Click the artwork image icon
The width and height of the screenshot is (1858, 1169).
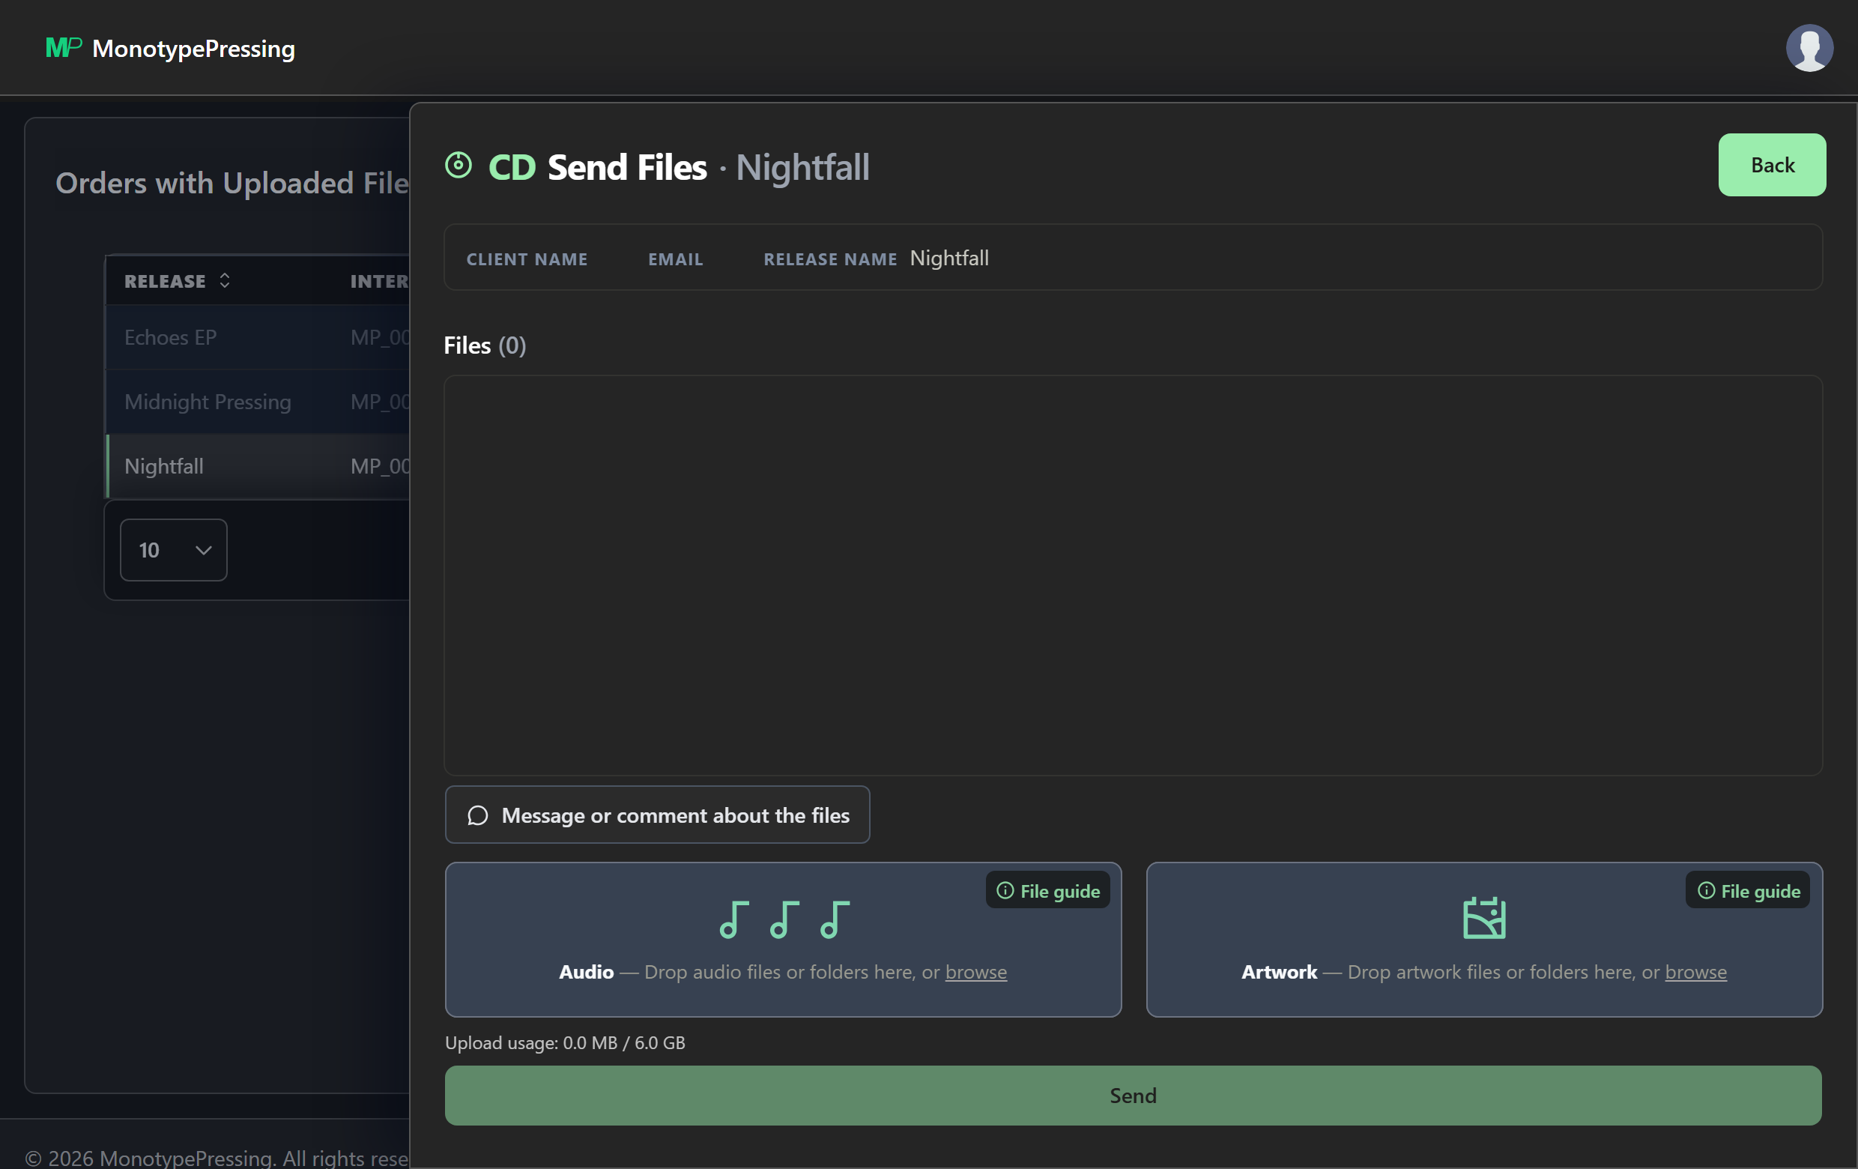click(1483, 917)
